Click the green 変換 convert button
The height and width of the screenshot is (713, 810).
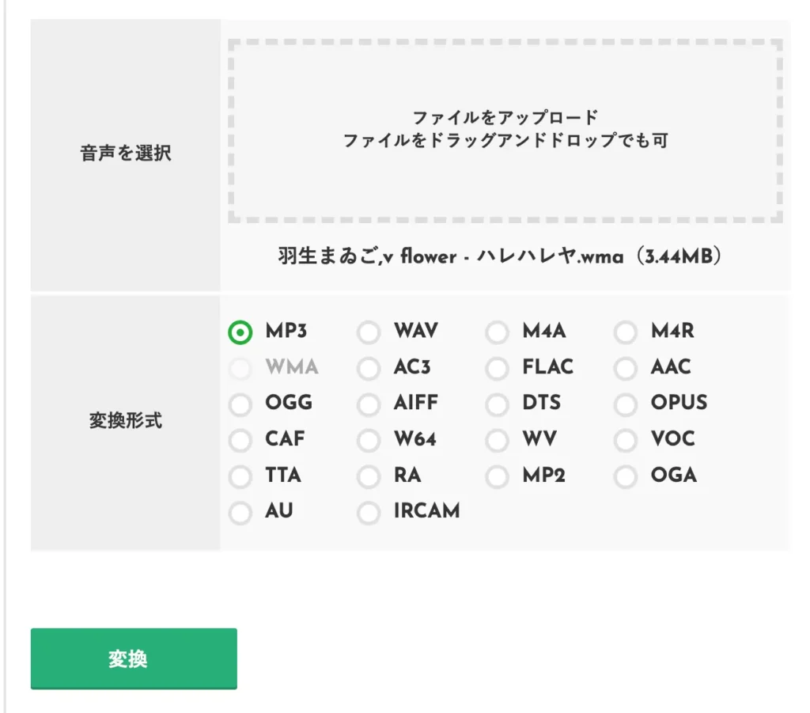134,658
